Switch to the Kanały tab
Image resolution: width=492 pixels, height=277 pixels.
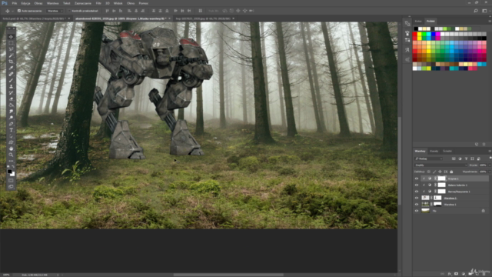point(434,151)
